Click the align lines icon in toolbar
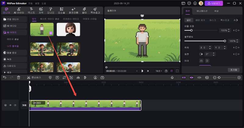The height and width of the screenshot is (128, 244). click(85, 78)
